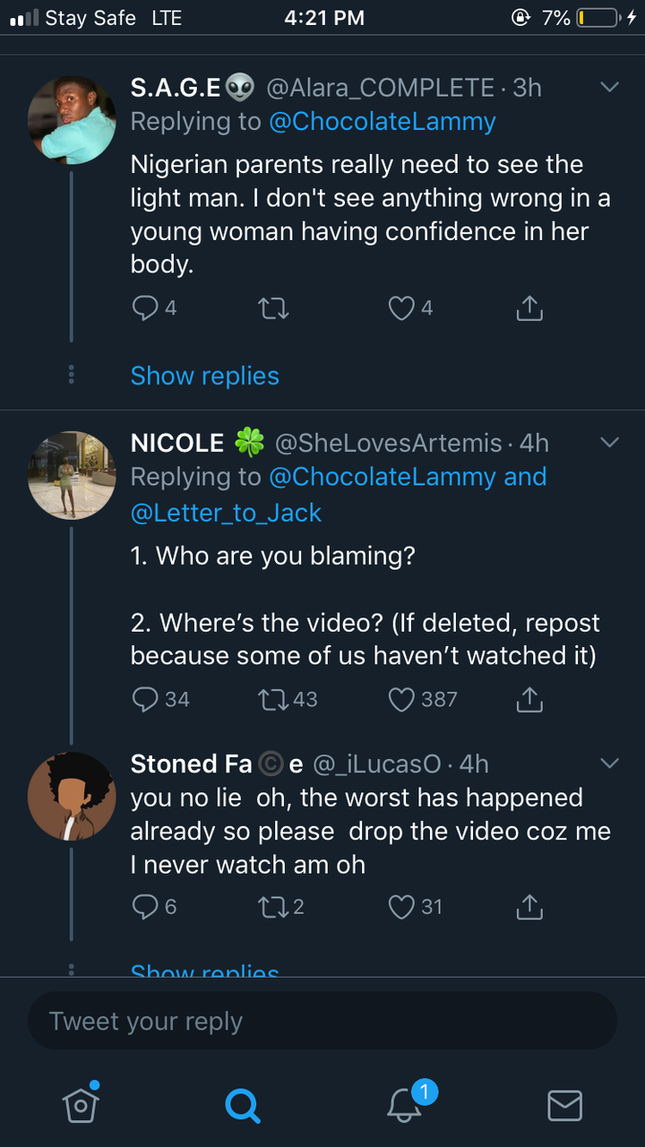Retweet S.A.G.E's tweet

(x=273, y=309)
